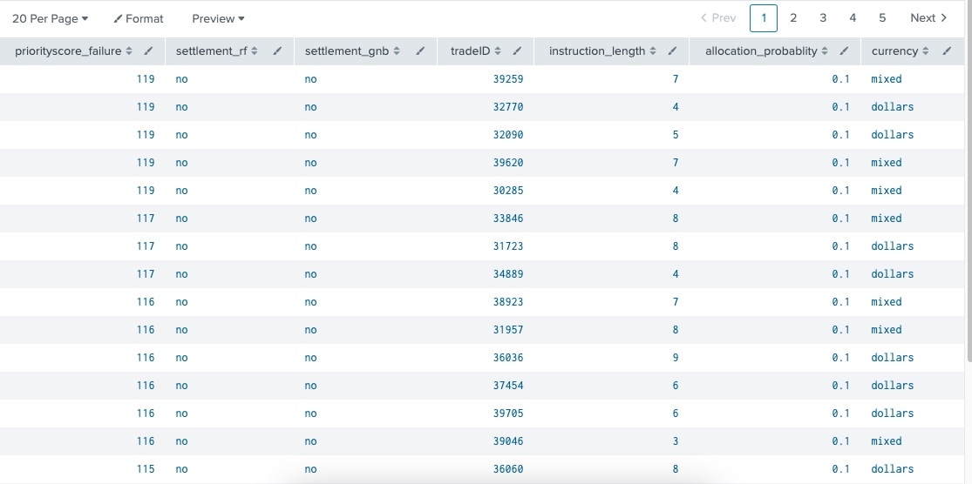Viewport: 972px width, 484px height.
Task: Click the tradeID column header label
Action: click(471, 51)
